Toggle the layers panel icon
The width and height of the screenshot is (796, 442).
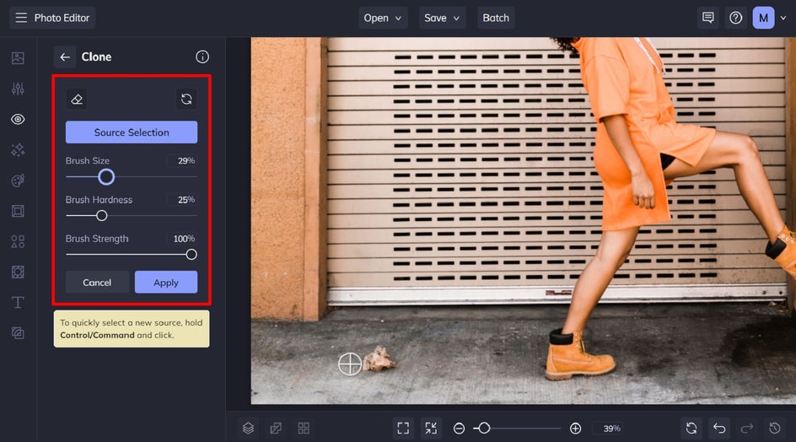click(248, 429)
